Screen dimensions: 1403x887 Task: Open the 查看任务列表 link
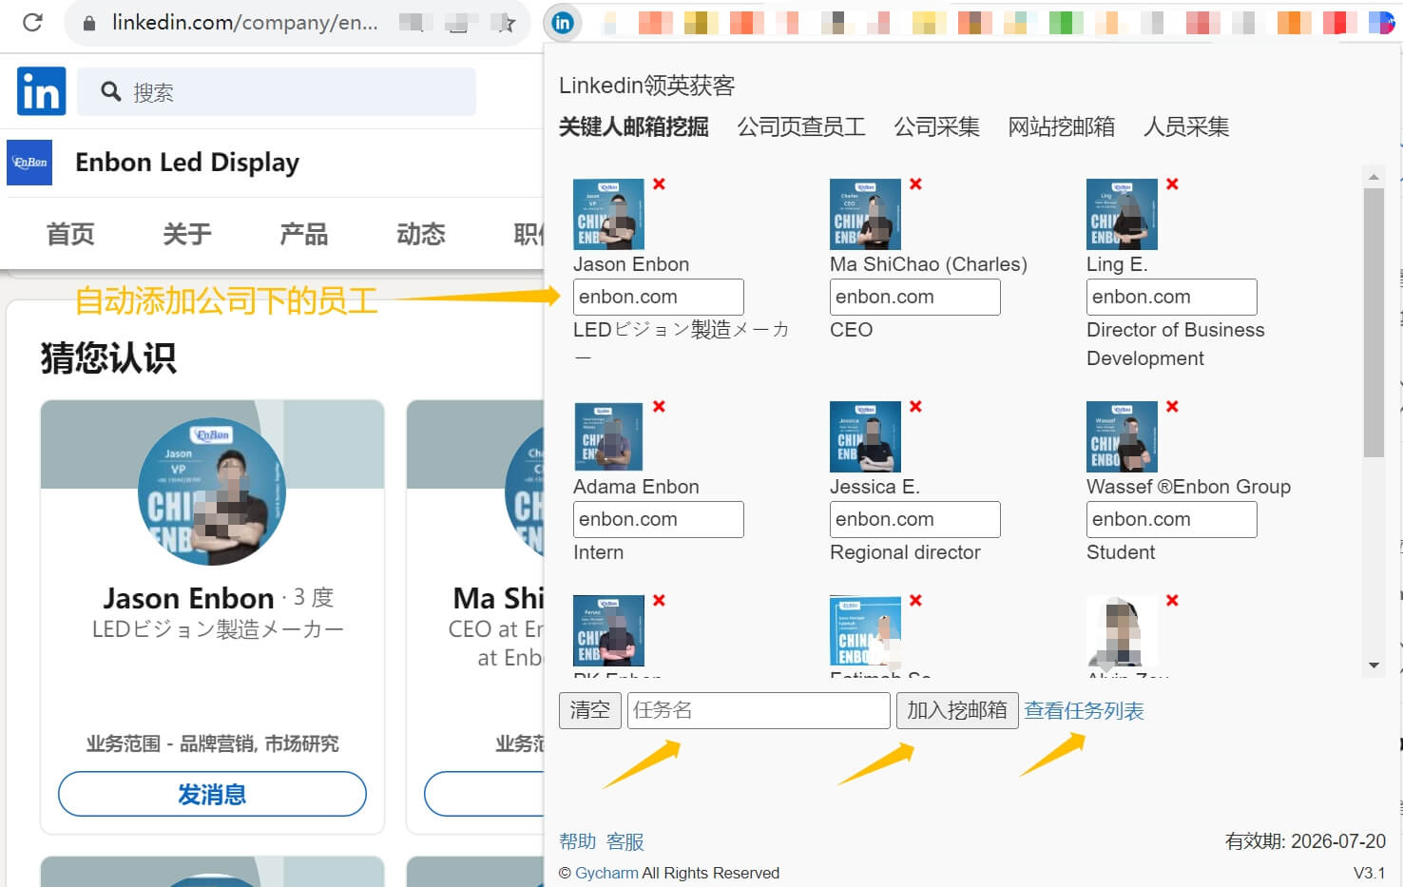1084,711
